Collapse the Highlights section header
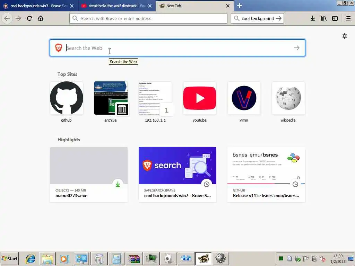Viewport: 355px width, 266px height. (x=69, y=140)
